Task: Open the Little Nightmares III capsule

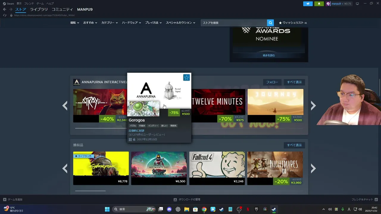Action: (x=275, y=168)
